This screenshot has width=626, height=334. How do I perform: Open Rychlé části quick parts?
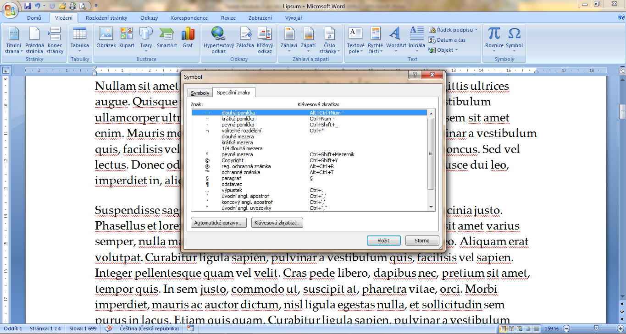tap(375, 40)
